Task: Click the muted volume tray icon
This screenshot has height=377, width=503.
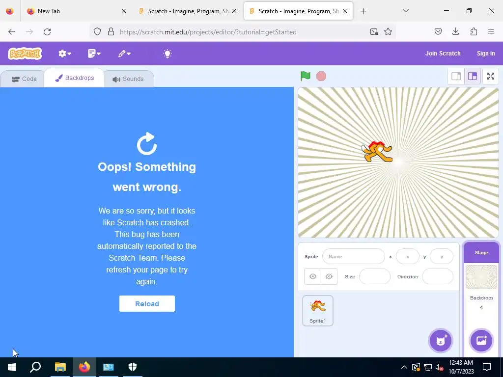Action: (x=439, y=367)
